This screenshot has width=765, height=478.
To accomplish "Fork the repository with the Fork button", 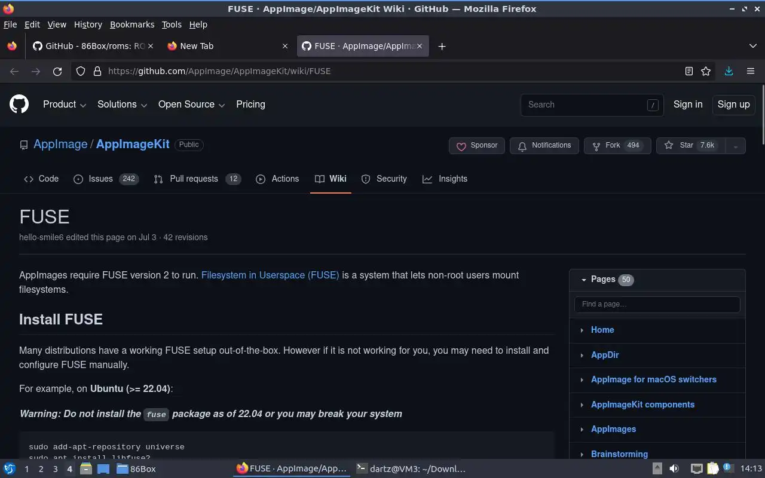I will tap(617, 146).
